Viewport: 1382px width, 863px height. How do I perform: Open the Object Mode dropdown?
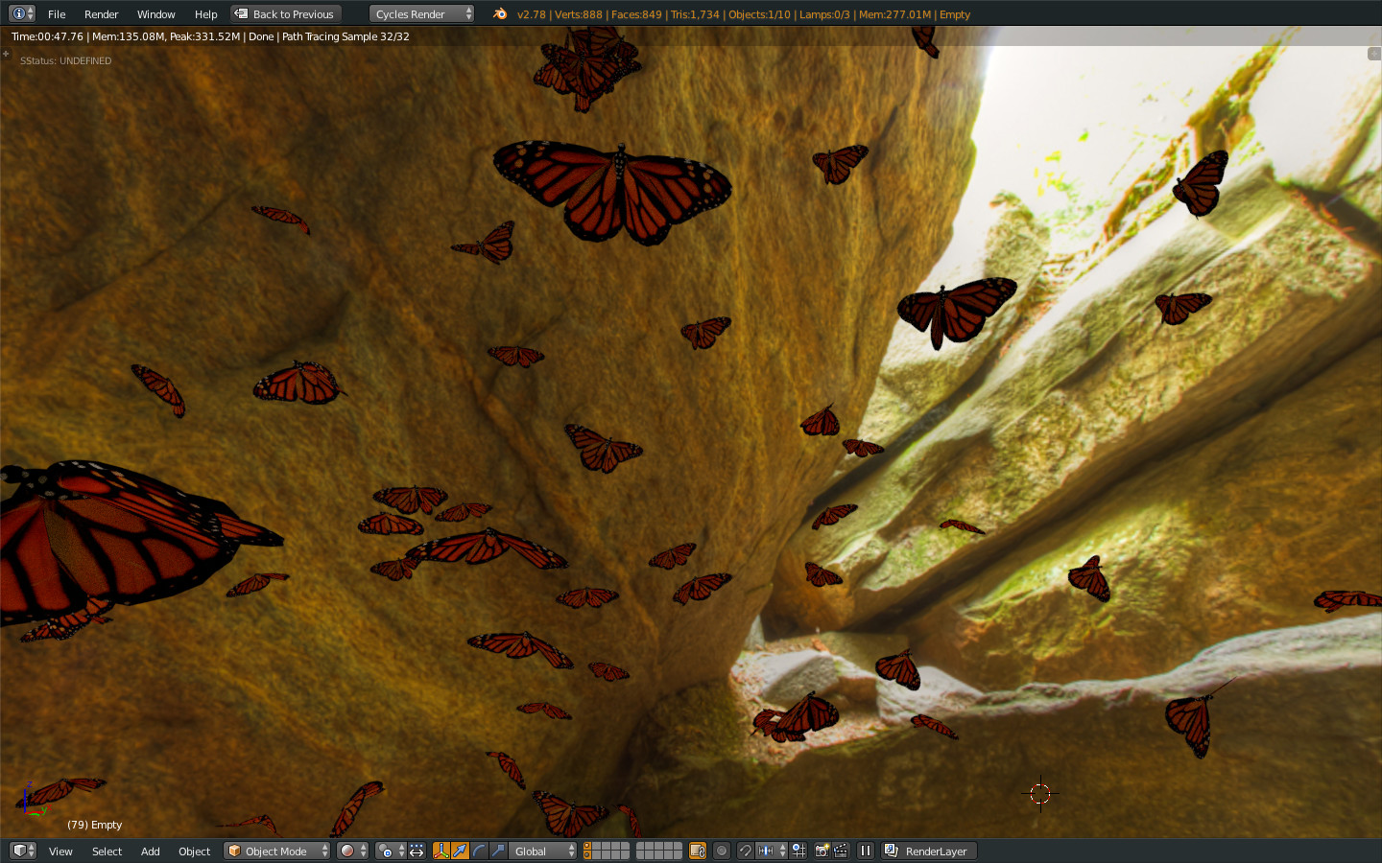click(x=276, y=851)
